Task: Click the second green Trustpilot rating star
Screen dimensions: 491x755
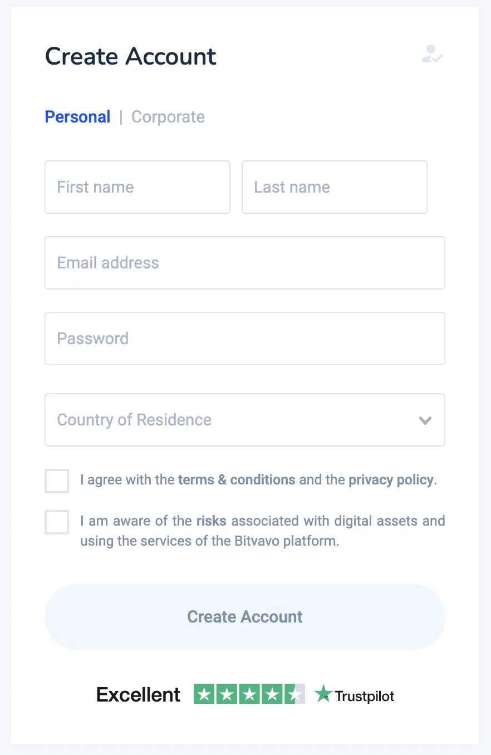Action: (227, 694)
